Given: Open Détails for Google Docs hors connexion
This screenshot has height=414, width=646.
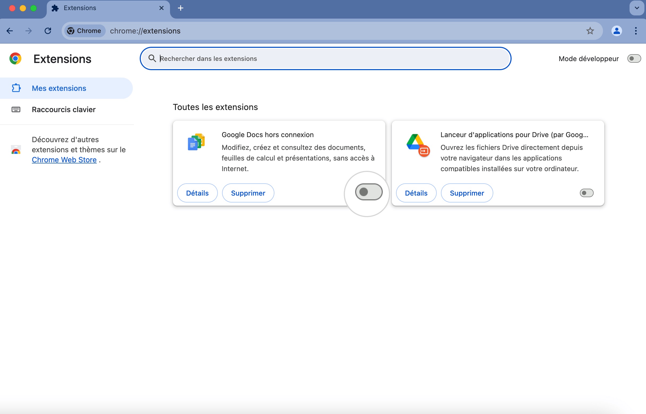Looking at the screenshot, I should [x=197, y=193].
